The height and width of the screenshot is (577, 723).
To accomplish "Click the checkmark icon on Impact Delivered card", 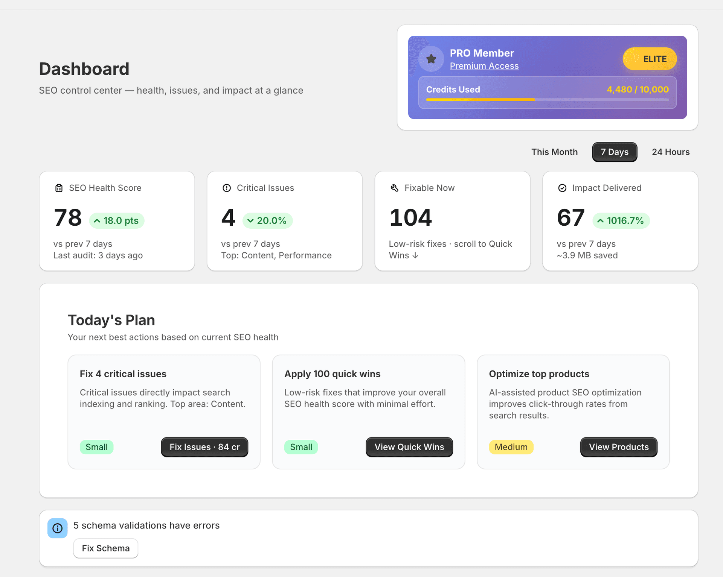I will point(562,188).
